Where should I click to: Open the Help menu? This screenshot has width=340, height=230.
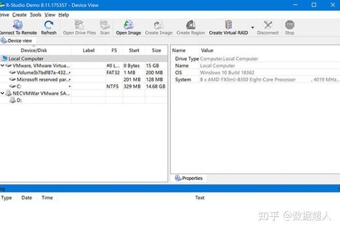click(x=64, y=15)
